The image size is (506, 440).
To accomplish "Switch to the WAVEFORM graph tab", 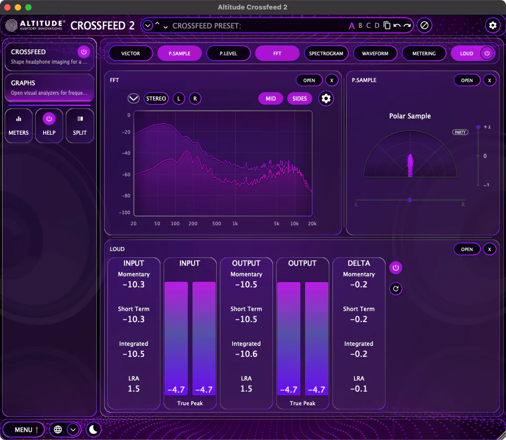I will (x=375, y=53).
